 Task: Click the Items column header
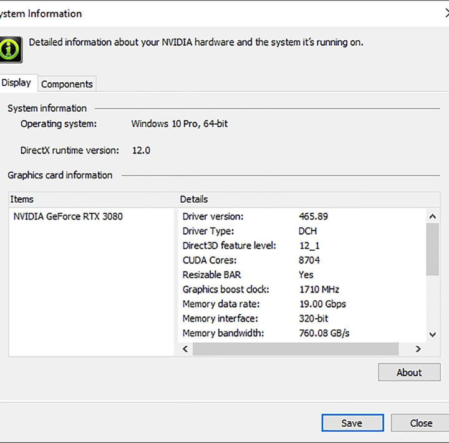coord(92,199)
